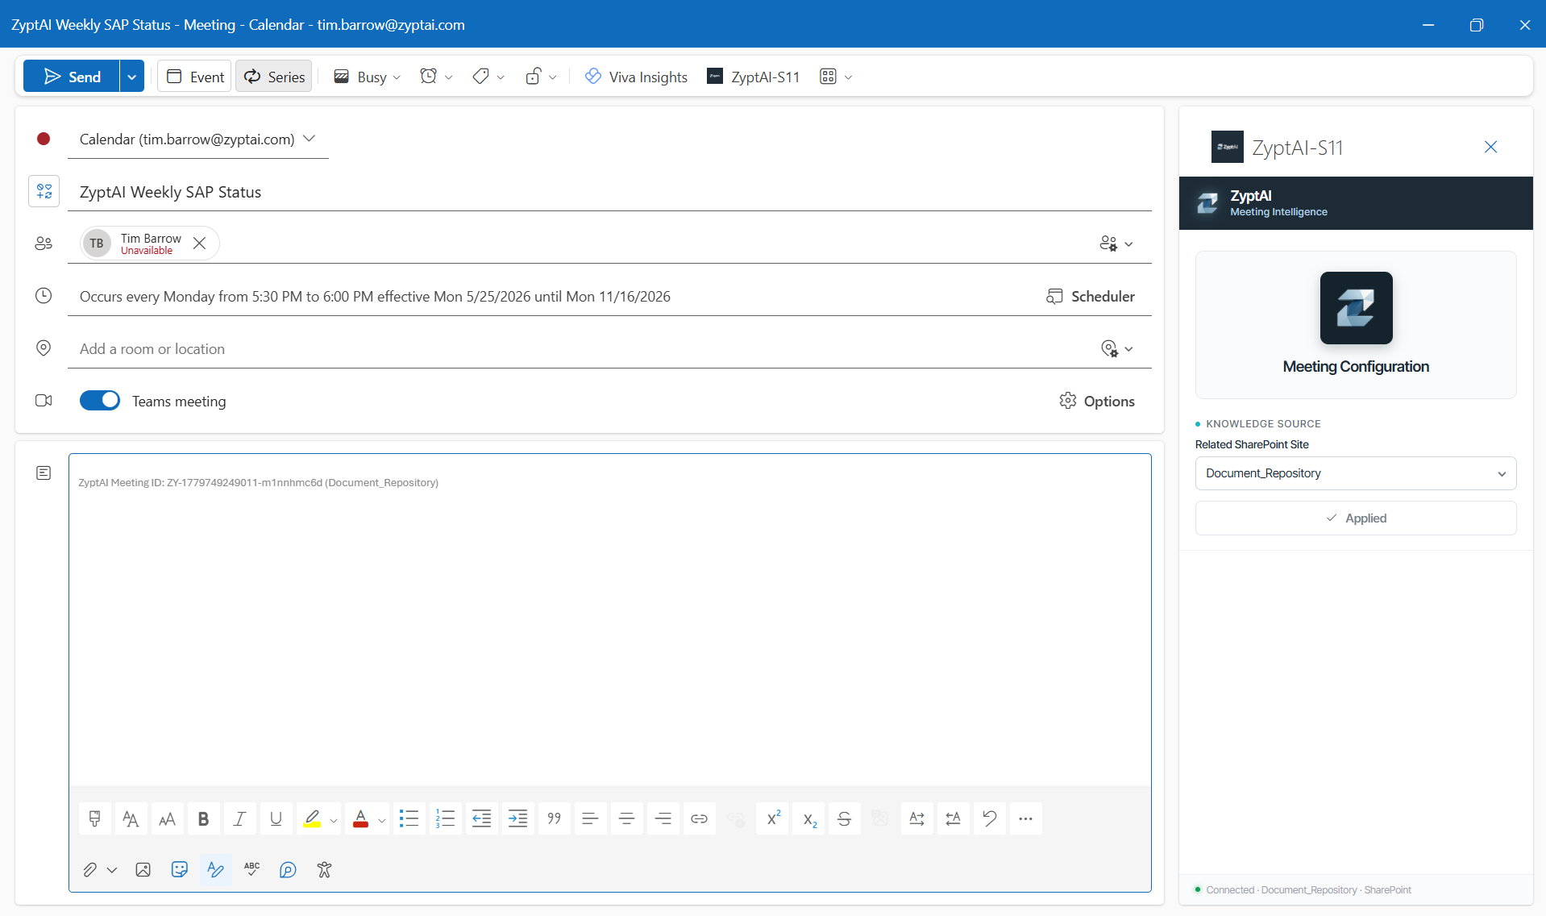1546x916 pixels.
Task: Undo the last action
Action: (990, 819)
